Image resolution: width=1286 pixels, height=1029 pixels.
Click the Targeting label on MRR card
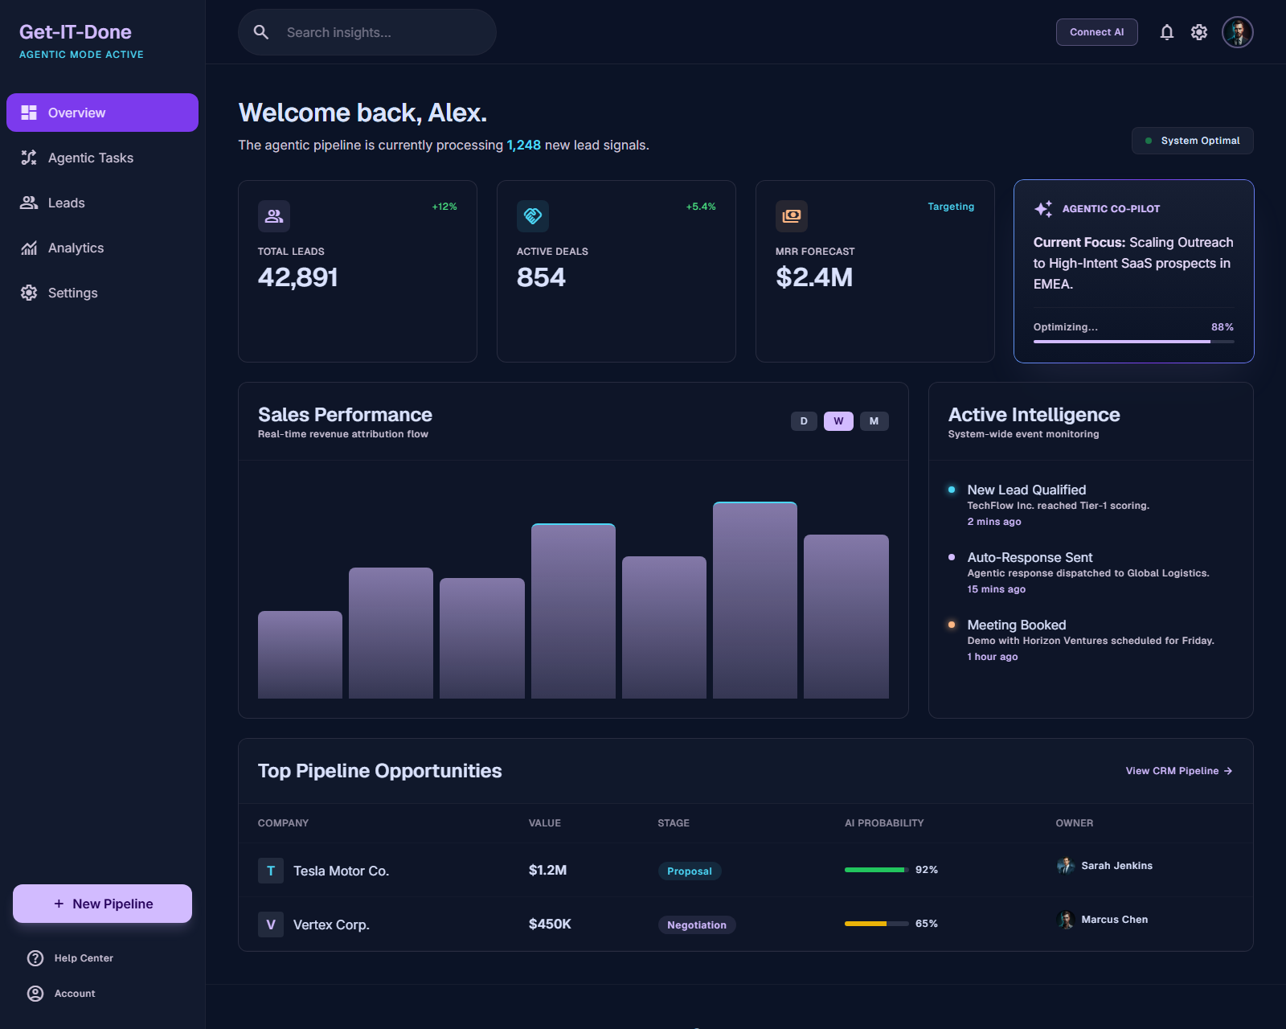click(x=951, y=207)
